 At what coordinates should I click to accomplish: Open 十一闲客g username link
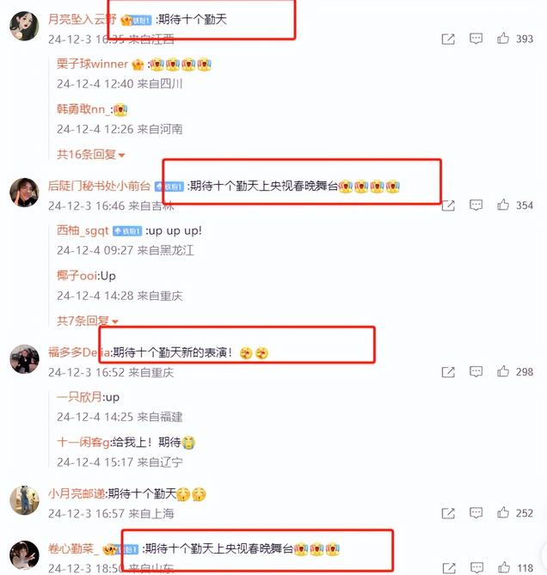[x=83, y=443]
